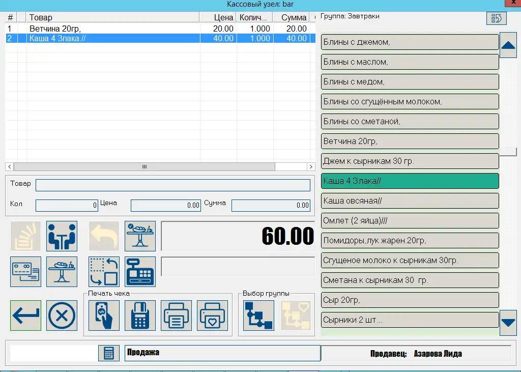Screen dimensions: 521x372
Task: Open the calculator icon button
Action: [108, 353]
